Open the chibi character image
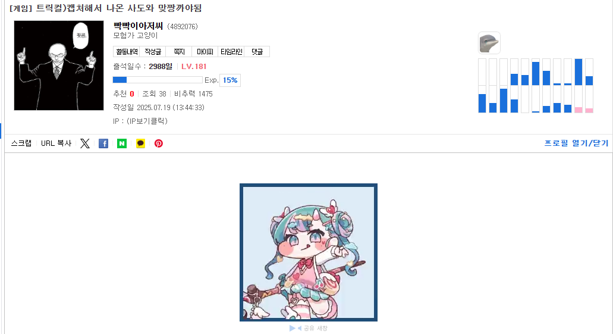The width and height of the screenshot is (613, 334). [x=309, y=252]
